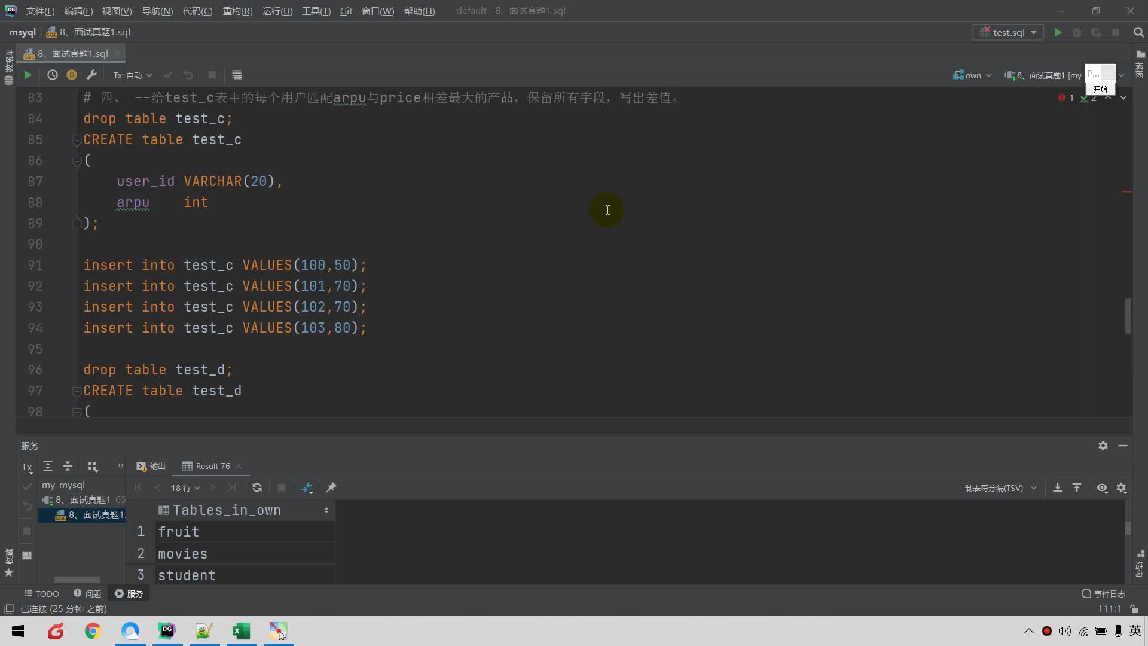Screen dimensions: 1148x646
Task: Click the mysql breadcrumb project name
Action: (x=22, y=32)
